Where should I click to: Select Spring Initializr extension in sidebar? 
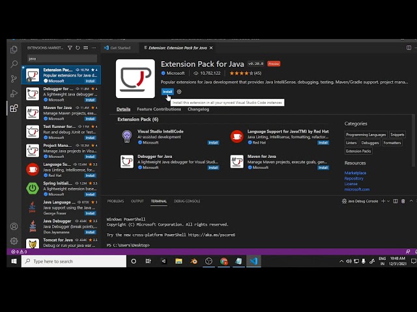click(61, 188)
